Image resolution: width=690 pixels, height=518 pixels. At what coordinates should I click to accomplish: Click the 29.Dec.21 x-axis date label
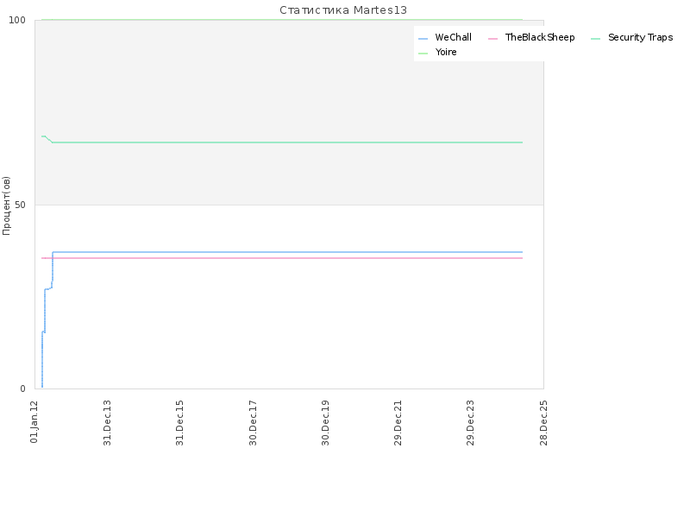[398, 423]
